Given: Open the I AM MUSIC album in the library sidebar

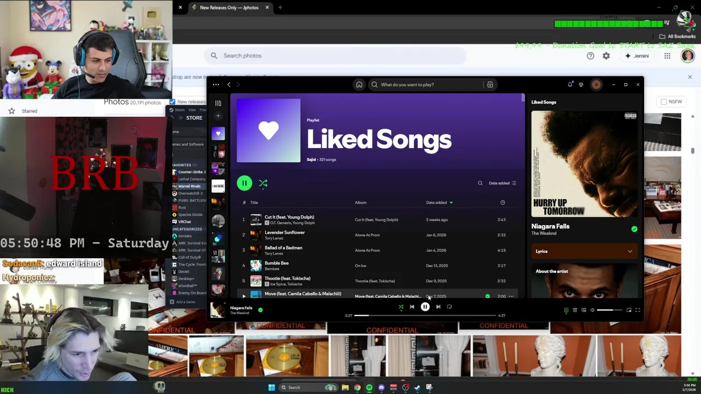Looking at the screenshot, I should (218, 186).
